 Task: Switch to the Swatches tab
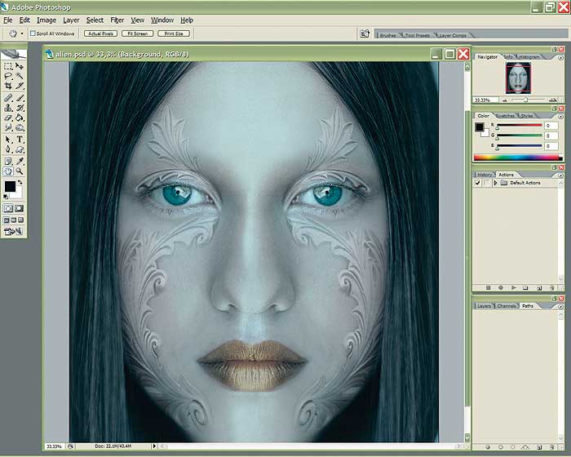[x=505, y=116]
